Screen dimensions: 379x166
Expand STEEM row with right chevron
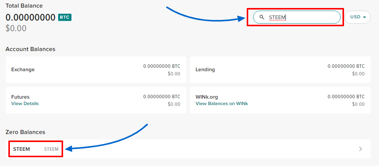pyautogui.click(x=360, y=149)
